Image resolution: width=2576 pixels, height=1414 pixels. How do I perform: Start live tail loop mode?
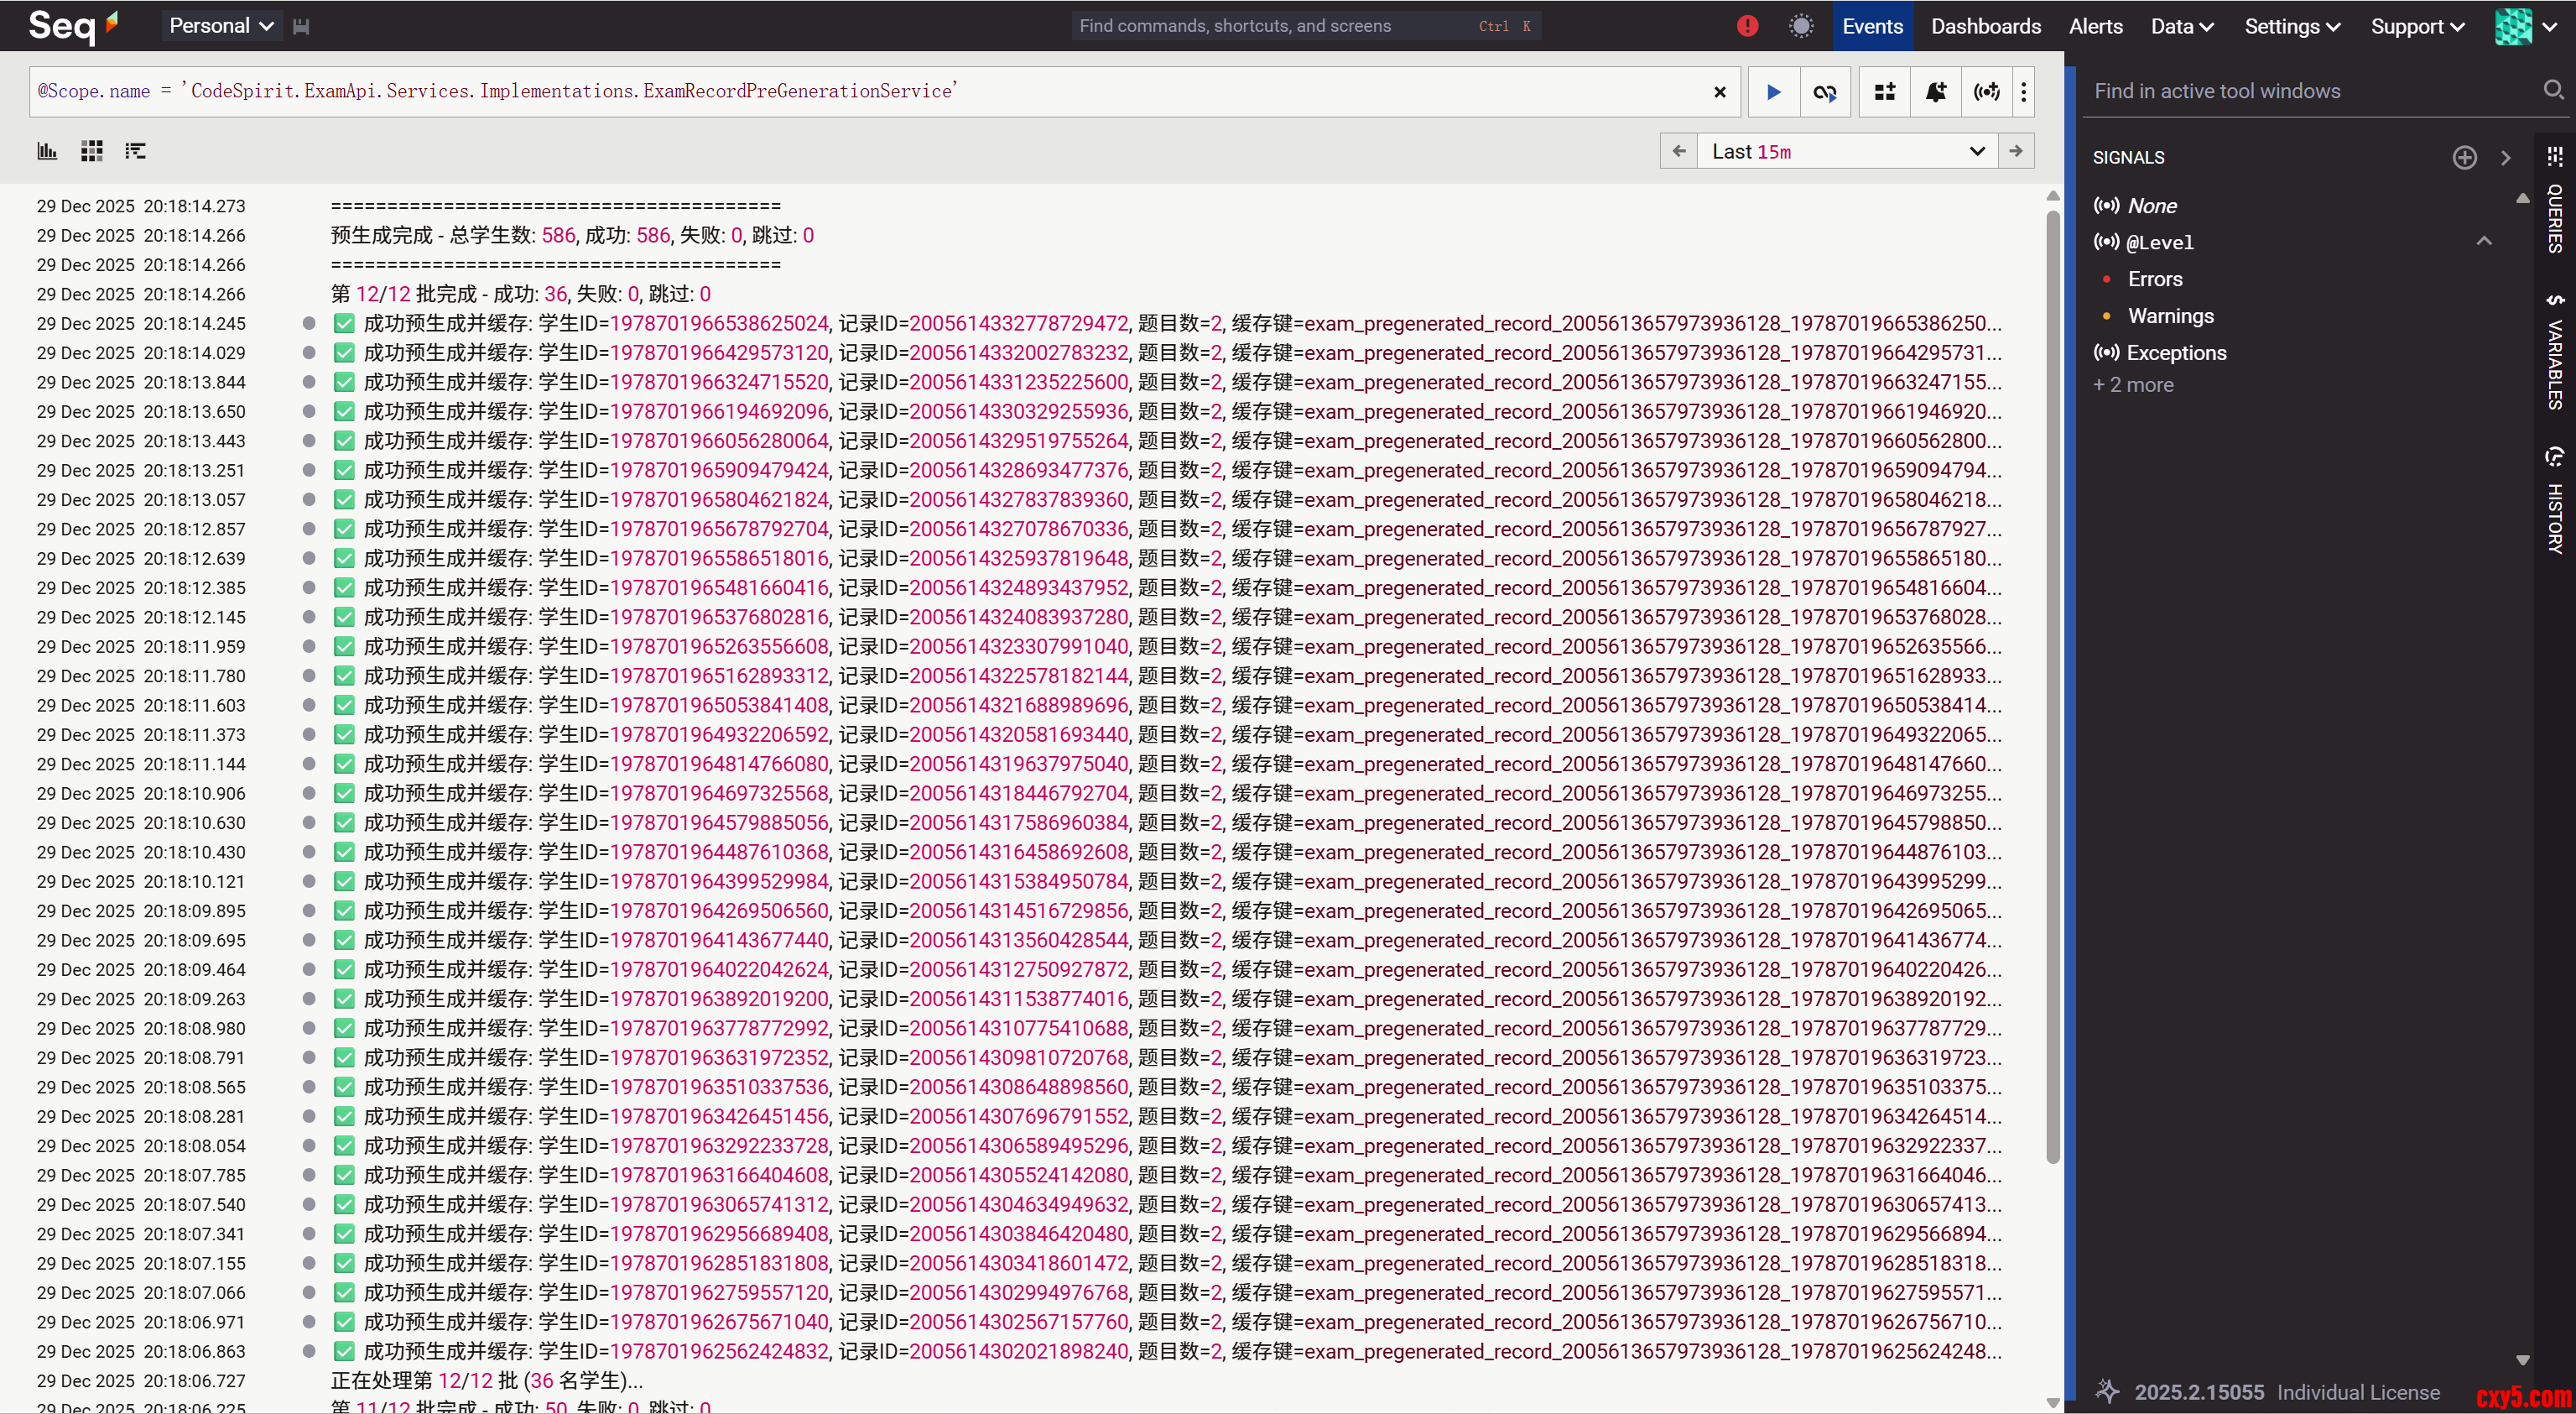(1825, 92)
